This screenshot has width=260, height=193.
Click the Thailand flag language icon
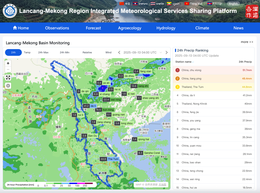click(x=153, y=4)
